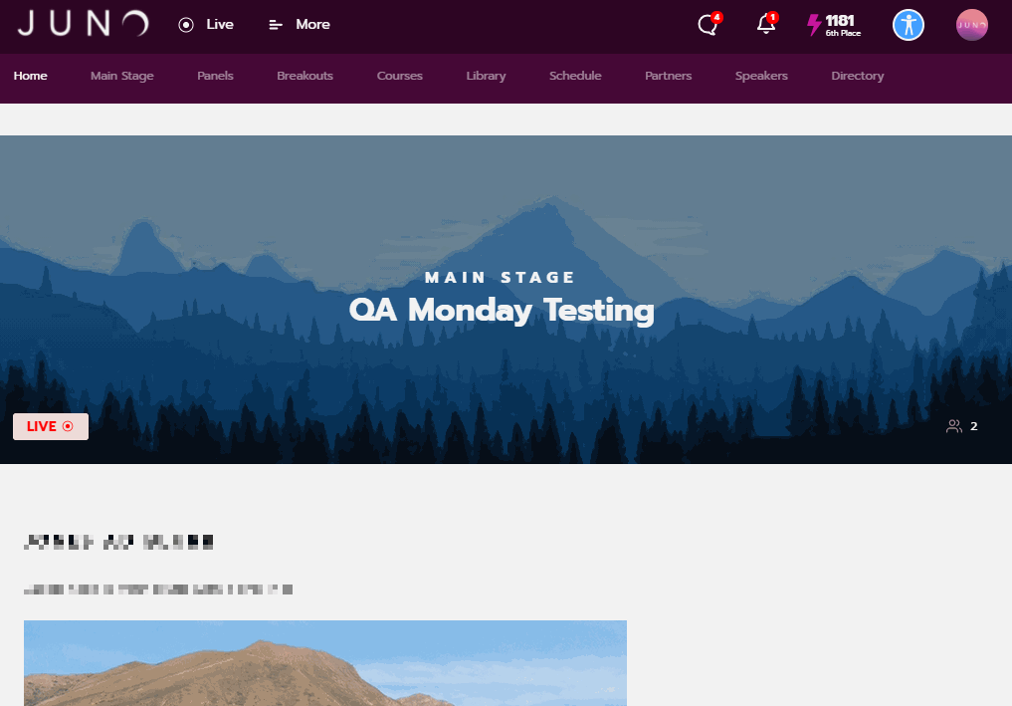The width and height of the screenshot is (1012, 706).
Task: Go to the Main Stage tab
Action: [x=122, y=76]
